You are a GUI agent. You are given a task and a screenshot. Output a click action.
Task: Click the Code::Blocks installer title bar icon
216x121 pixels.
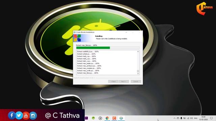(x=75, y=32)
